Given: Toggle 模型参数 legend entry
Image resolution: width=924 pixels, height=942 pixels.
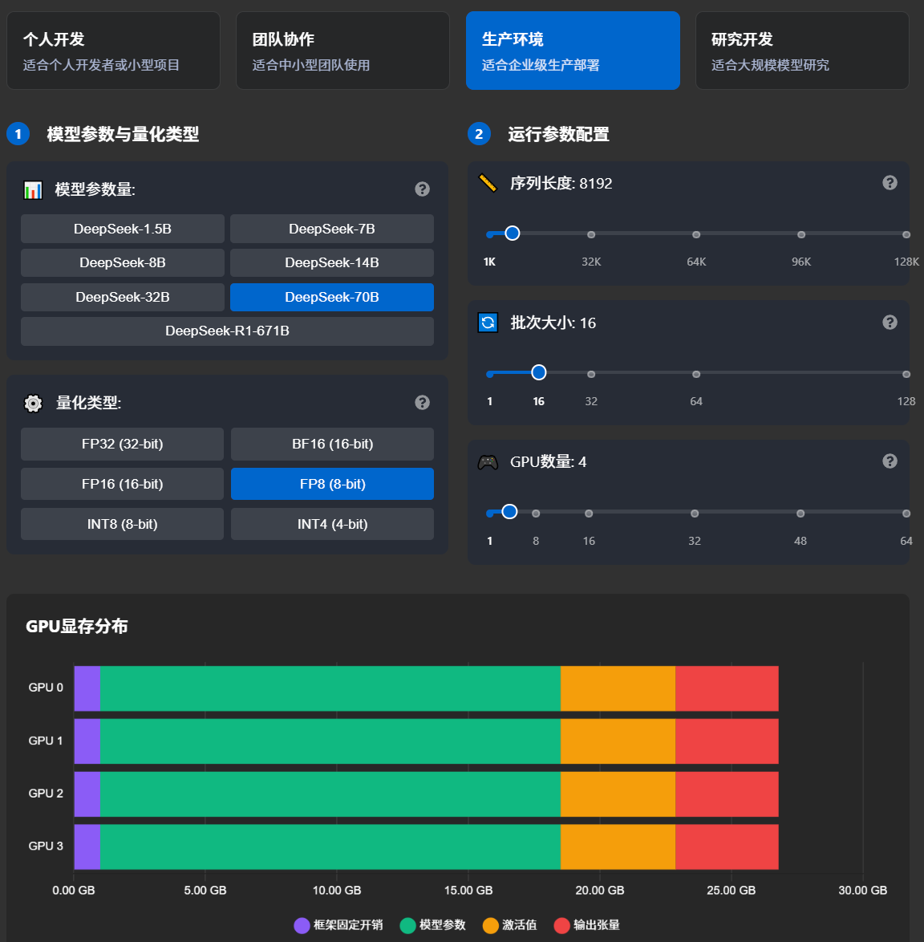Looking at the screenshot, I should point(433,925).
